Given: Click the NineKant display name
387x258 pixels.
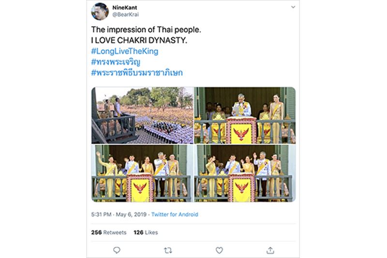Looking at the screenshot, I should point(124,8).
